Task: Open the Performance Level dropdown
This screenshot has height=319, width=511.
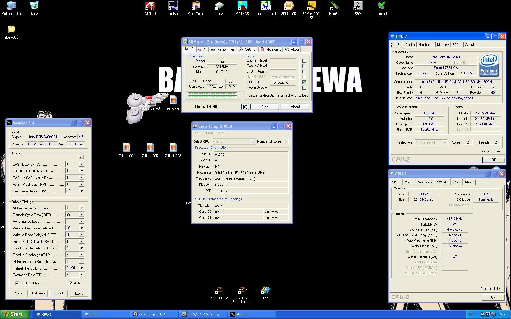Action: [81, 221]
